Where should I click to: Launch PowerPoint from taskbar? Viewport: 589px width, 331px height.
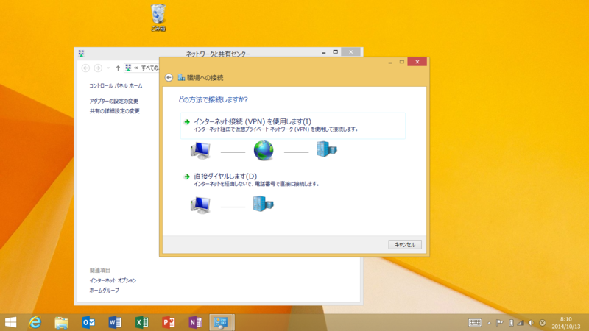[169, 322]
